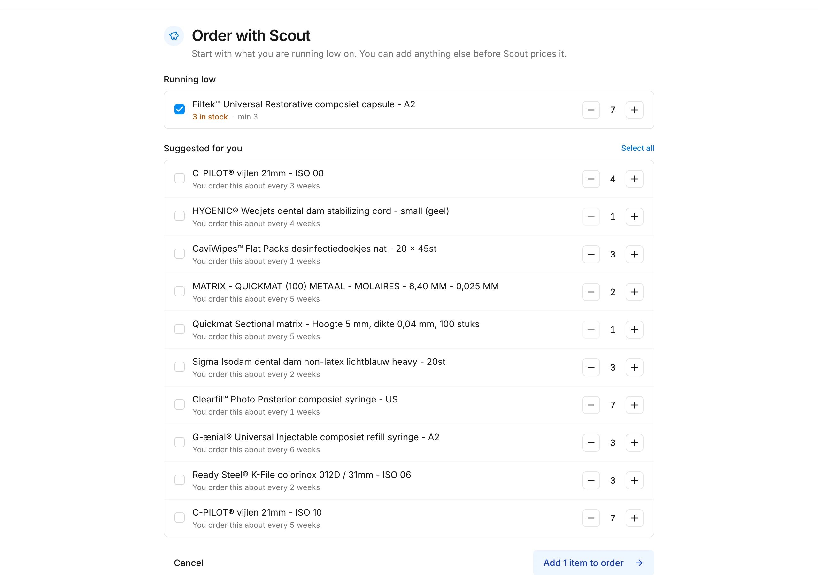Increase Filtek Universal Restorative quantity
This screenshot has height=575, width=818.
point(634,110)
